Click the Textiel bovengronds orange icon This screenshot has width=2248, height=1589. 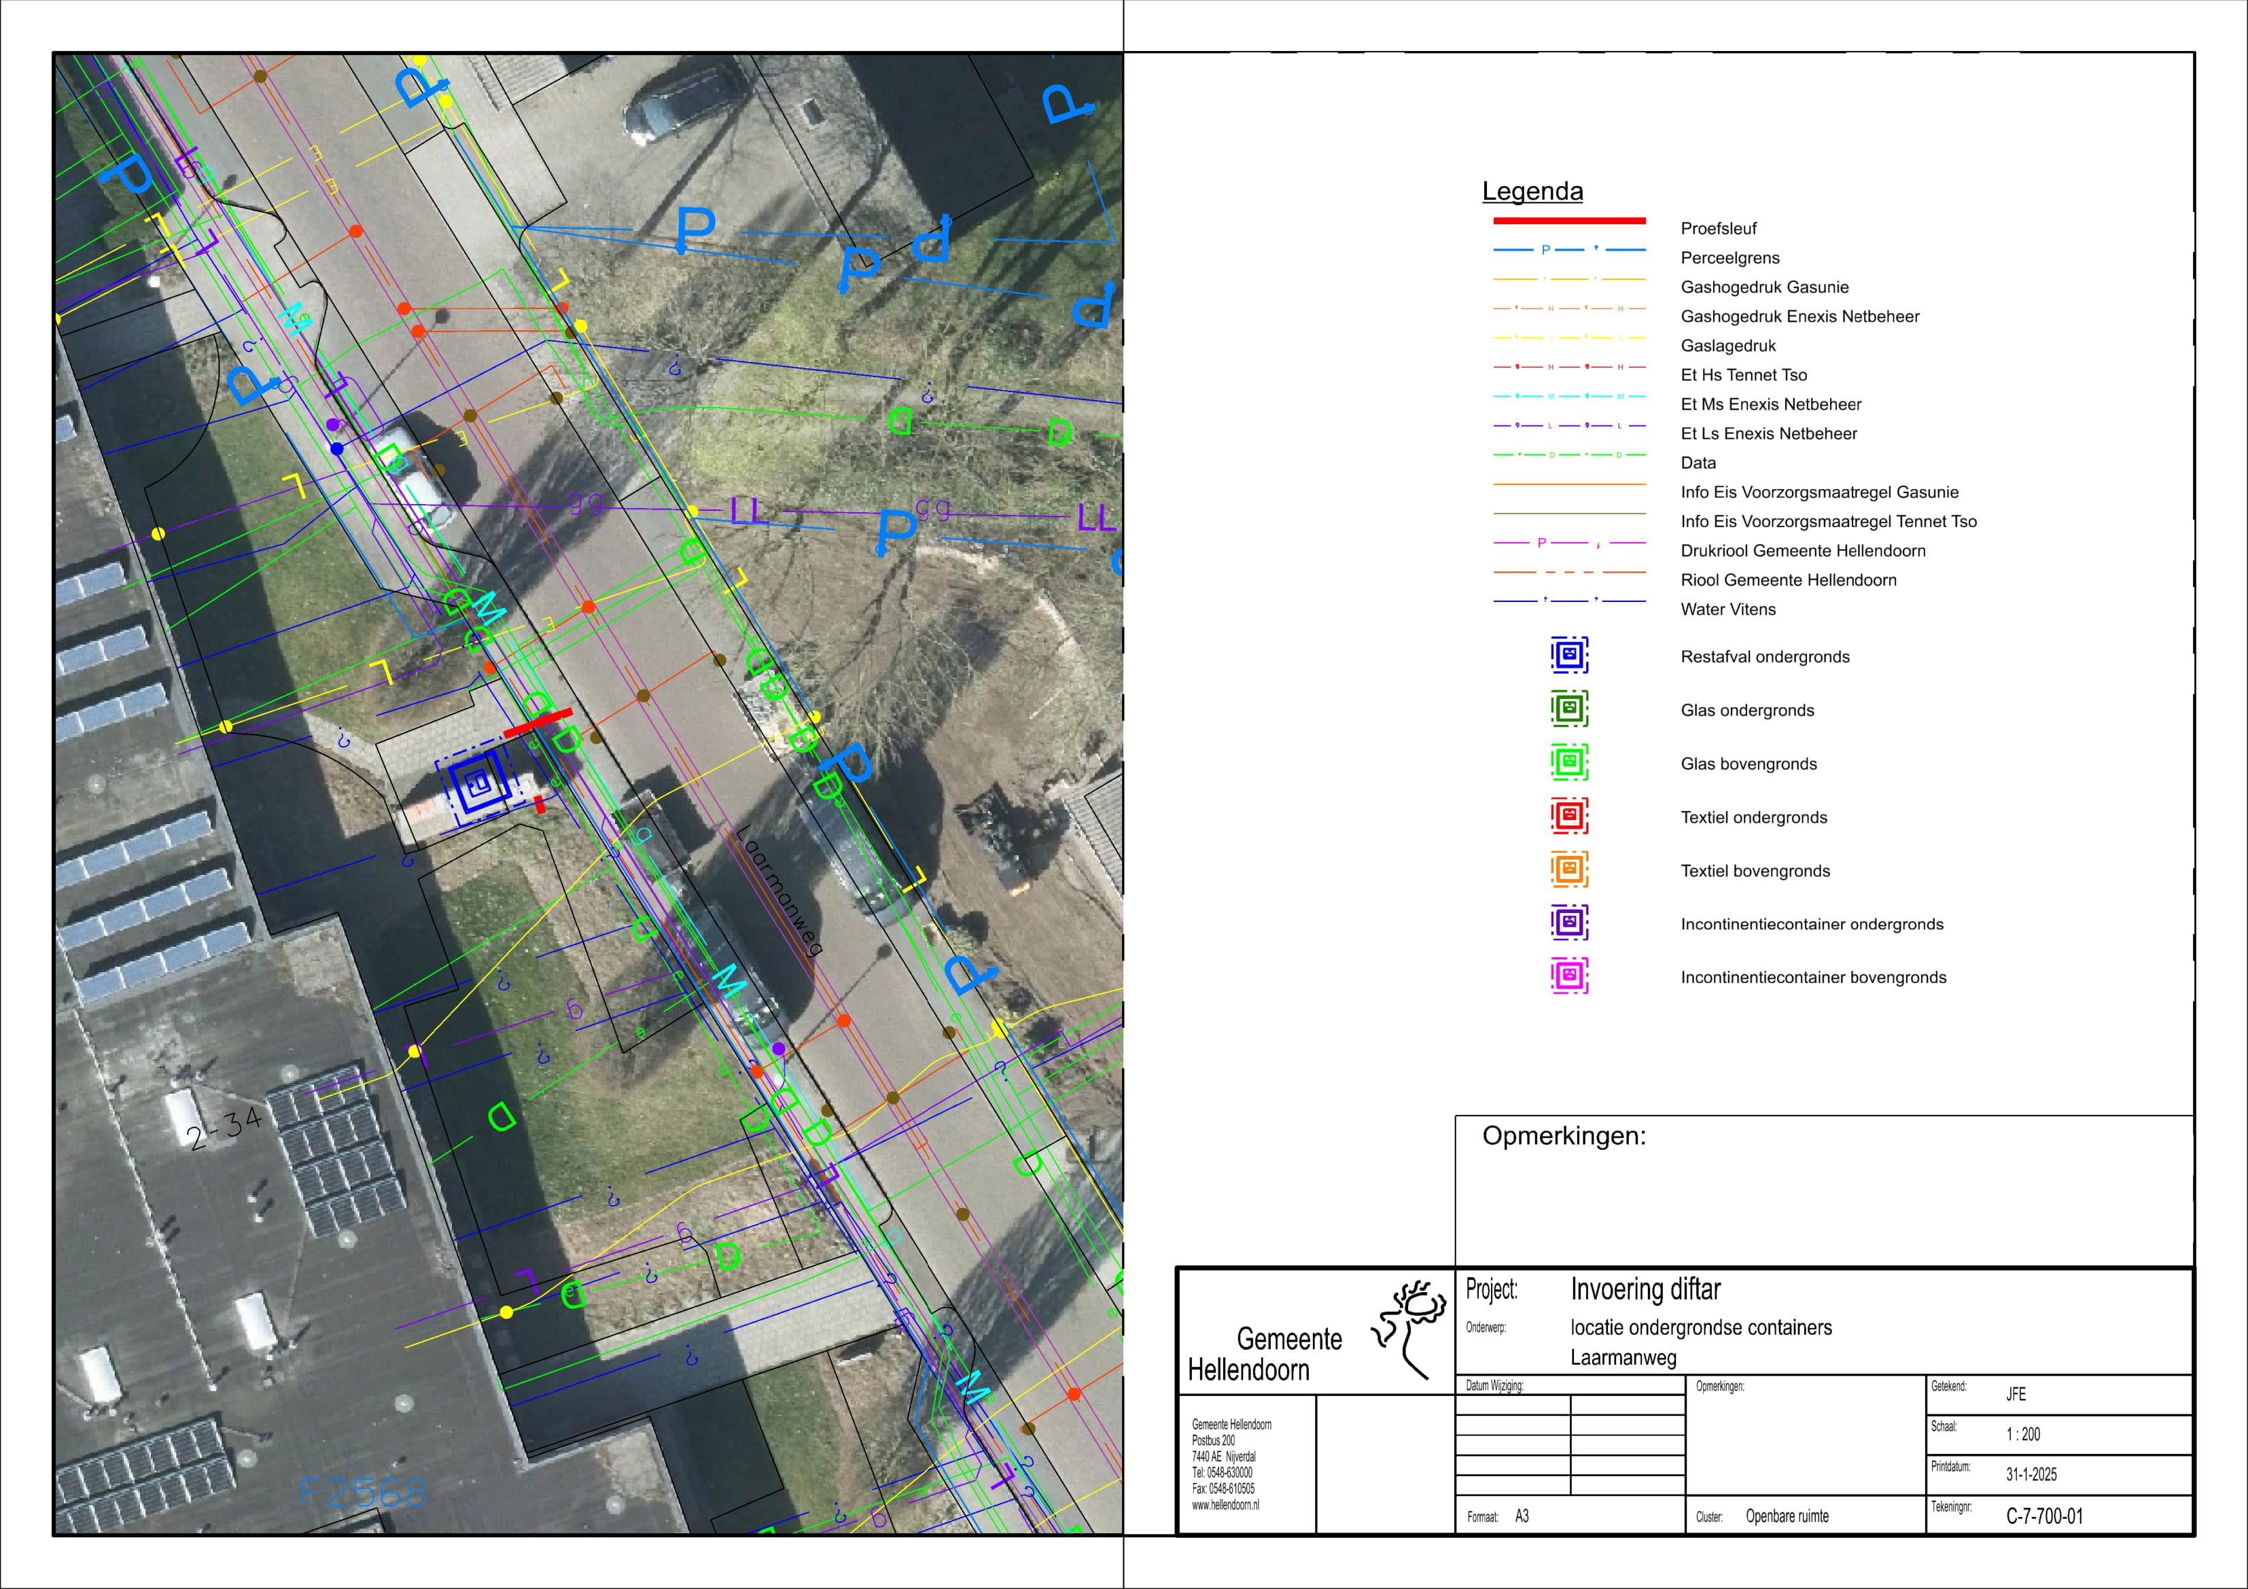tap(1568, 870)
